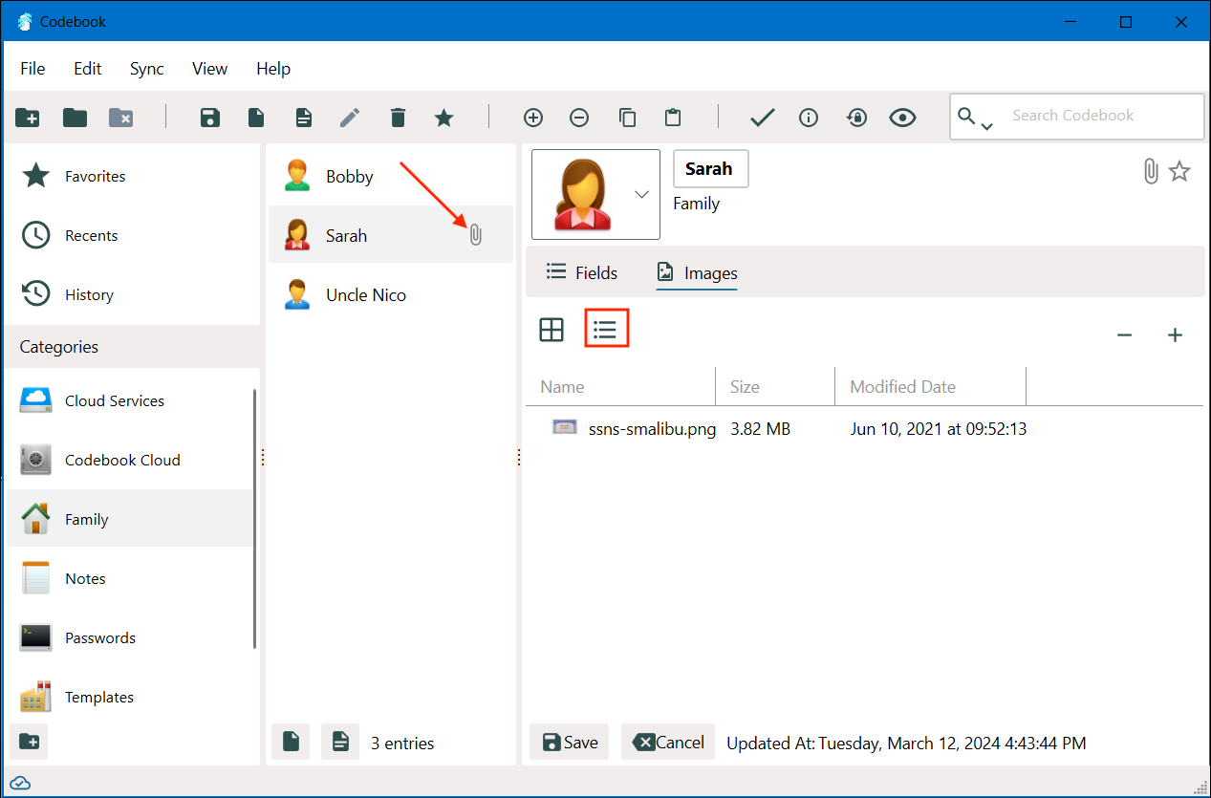This screenshot has width=1211, height=798.
Task: Open the Edit menu
Action: tap(88, 69)
